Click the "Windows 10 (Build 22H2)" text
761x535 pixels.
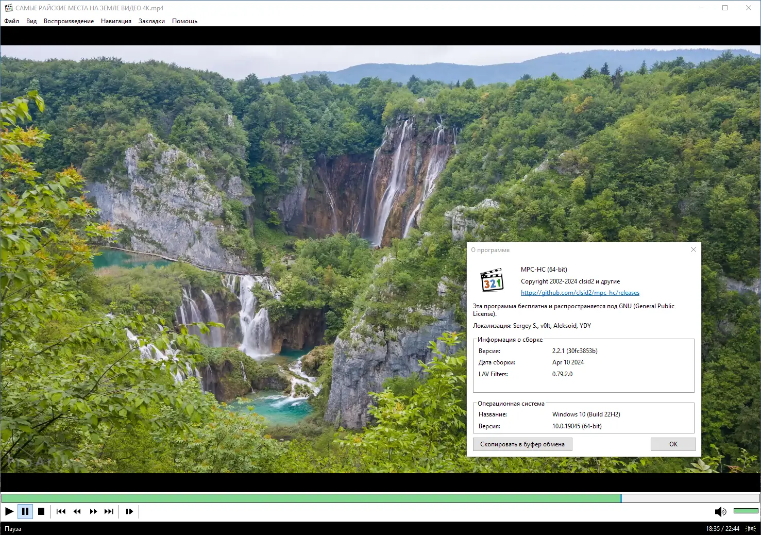click(x=586, y=414)
